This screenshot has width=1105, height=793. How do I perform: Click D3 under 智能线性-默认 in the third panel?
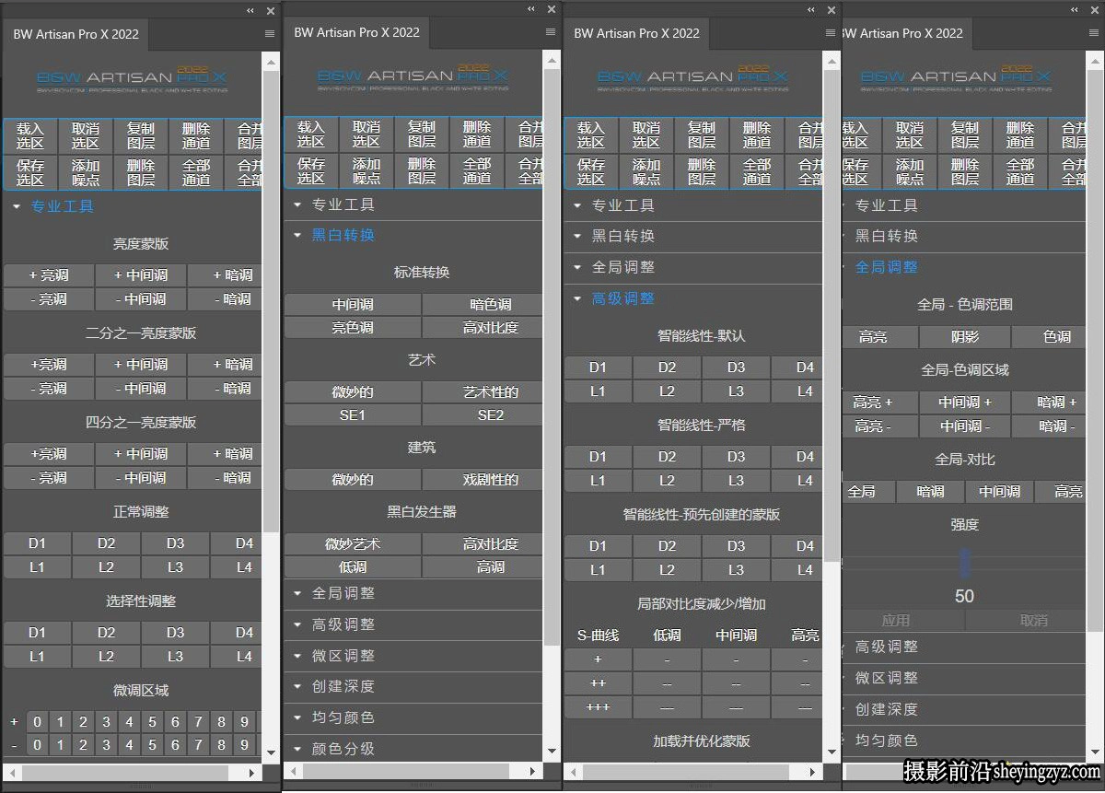(736, 367)
